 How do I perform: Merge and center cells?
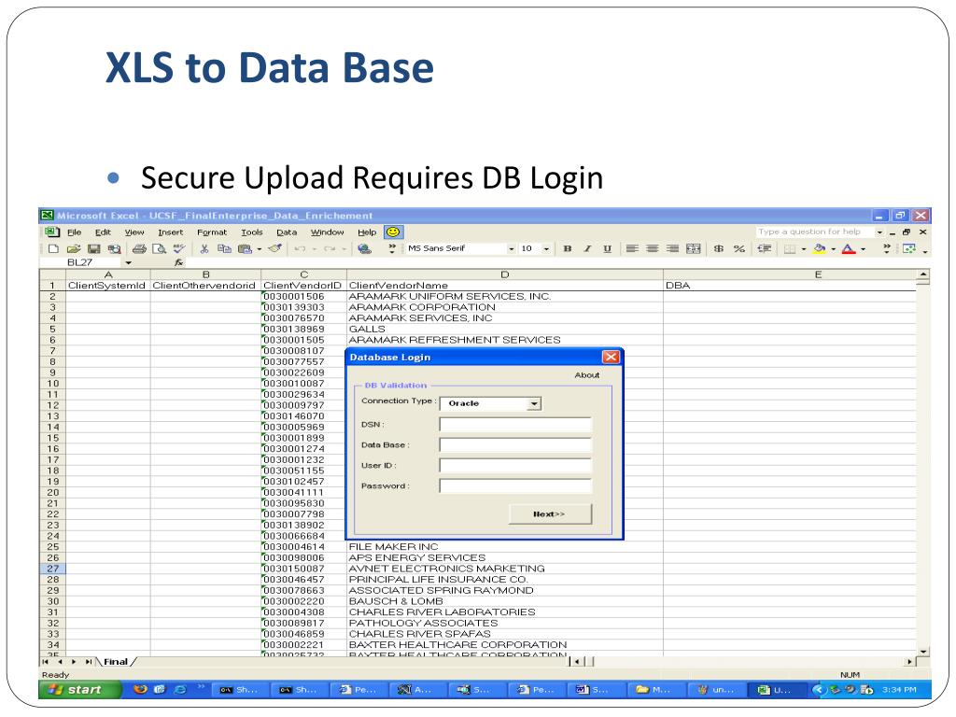(694, 248)
